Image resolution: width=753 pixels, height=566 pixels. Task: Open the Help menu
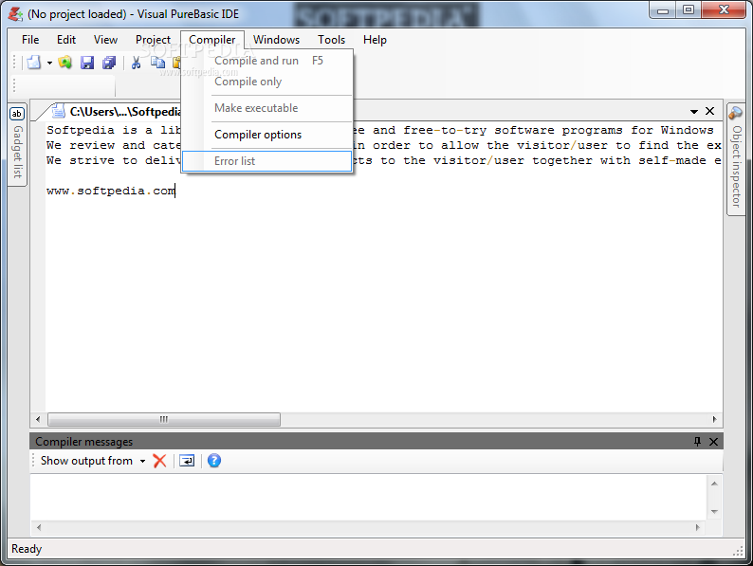(x=375, y=40)
